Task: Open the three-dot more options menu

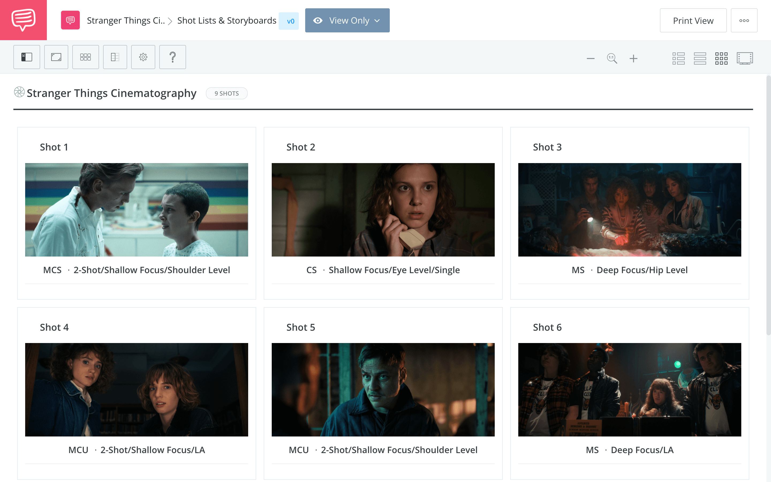Action: tap(744, 20)
